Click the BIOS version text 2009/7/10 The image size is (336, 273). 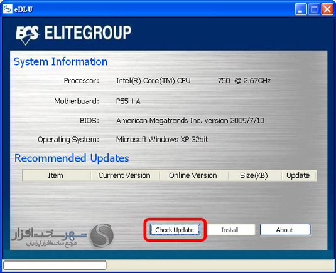tap(247, 121)
